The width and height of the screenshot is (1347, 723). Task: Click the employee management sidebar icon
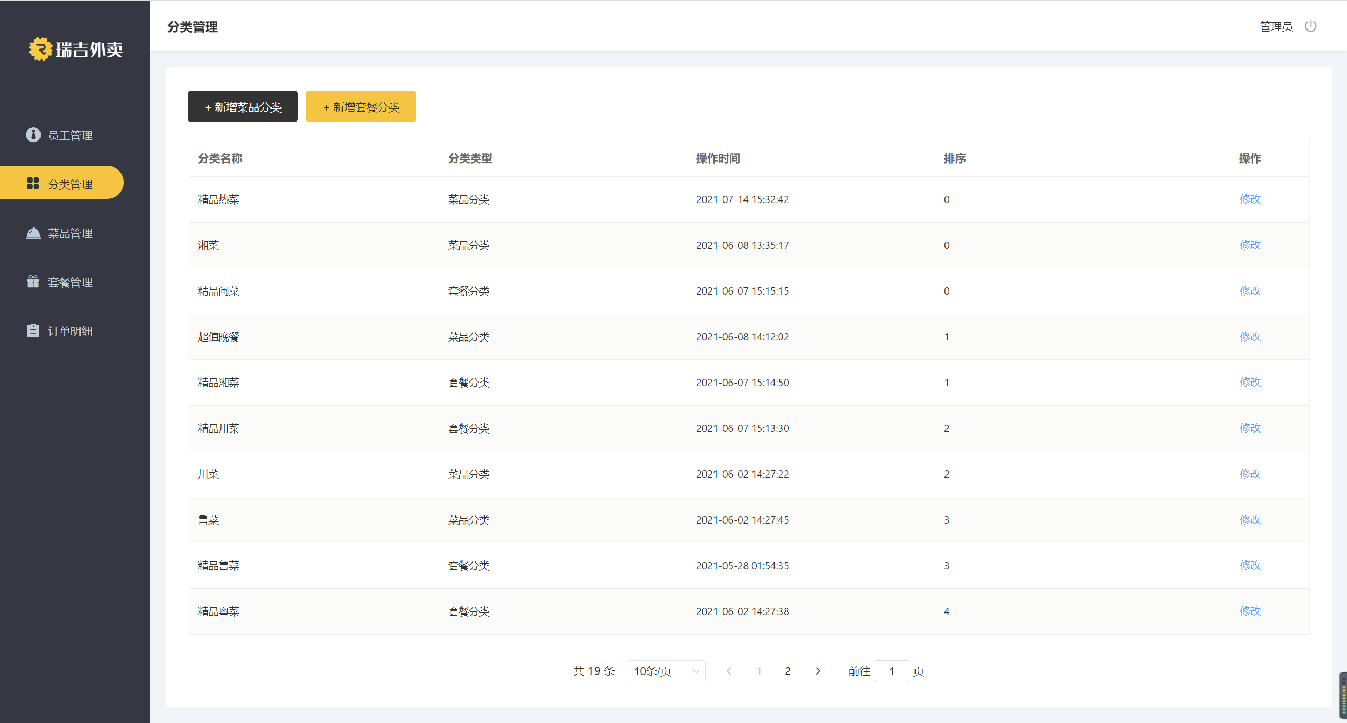tap(33, 135)
